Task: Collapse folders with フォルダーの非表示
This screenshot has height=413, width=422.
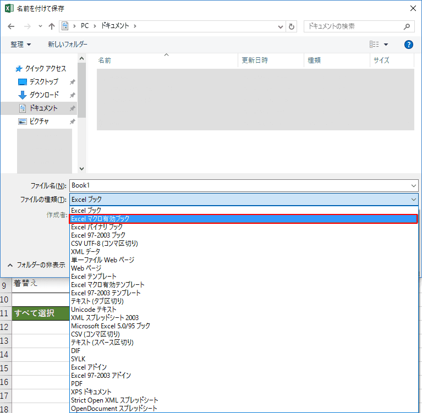Action: (x=36, y=265)
